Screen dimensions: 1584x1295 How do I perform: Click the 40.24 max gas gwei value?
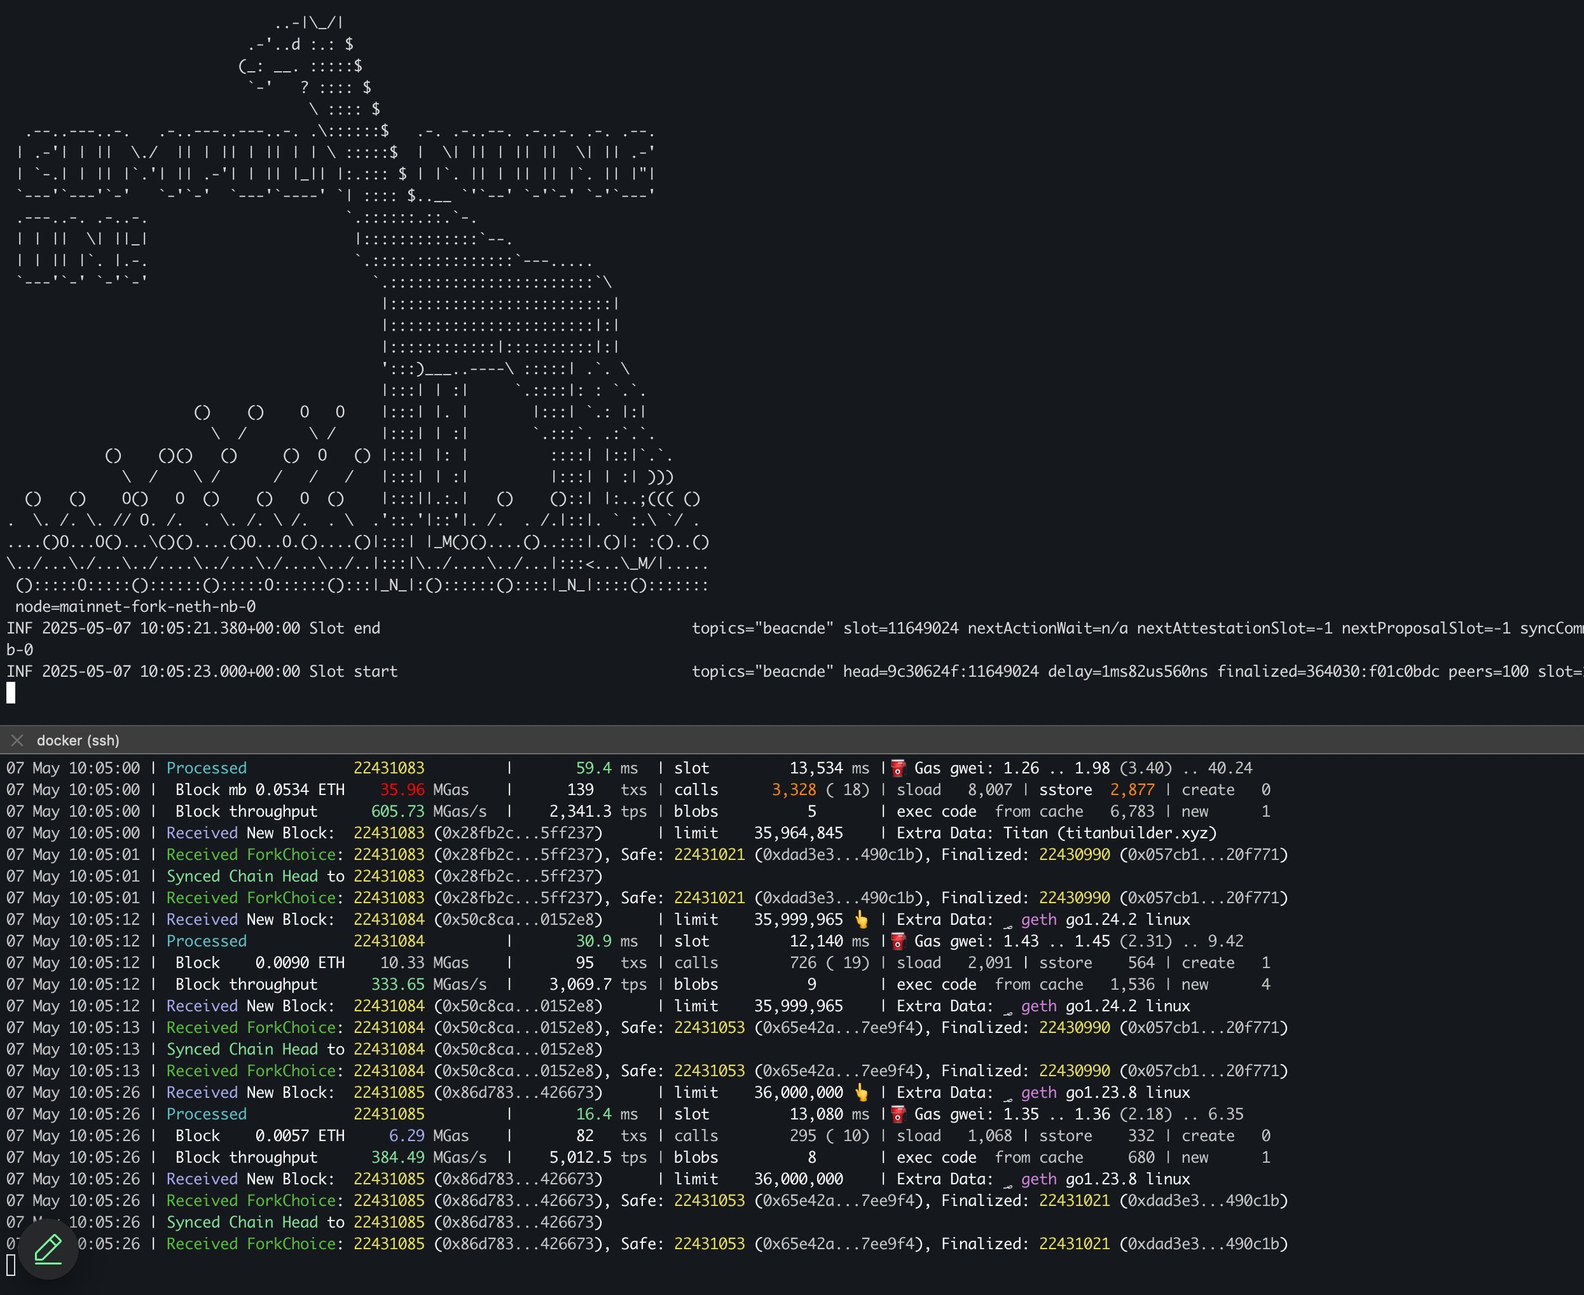pyautogui.click(x=1230, y=768)
